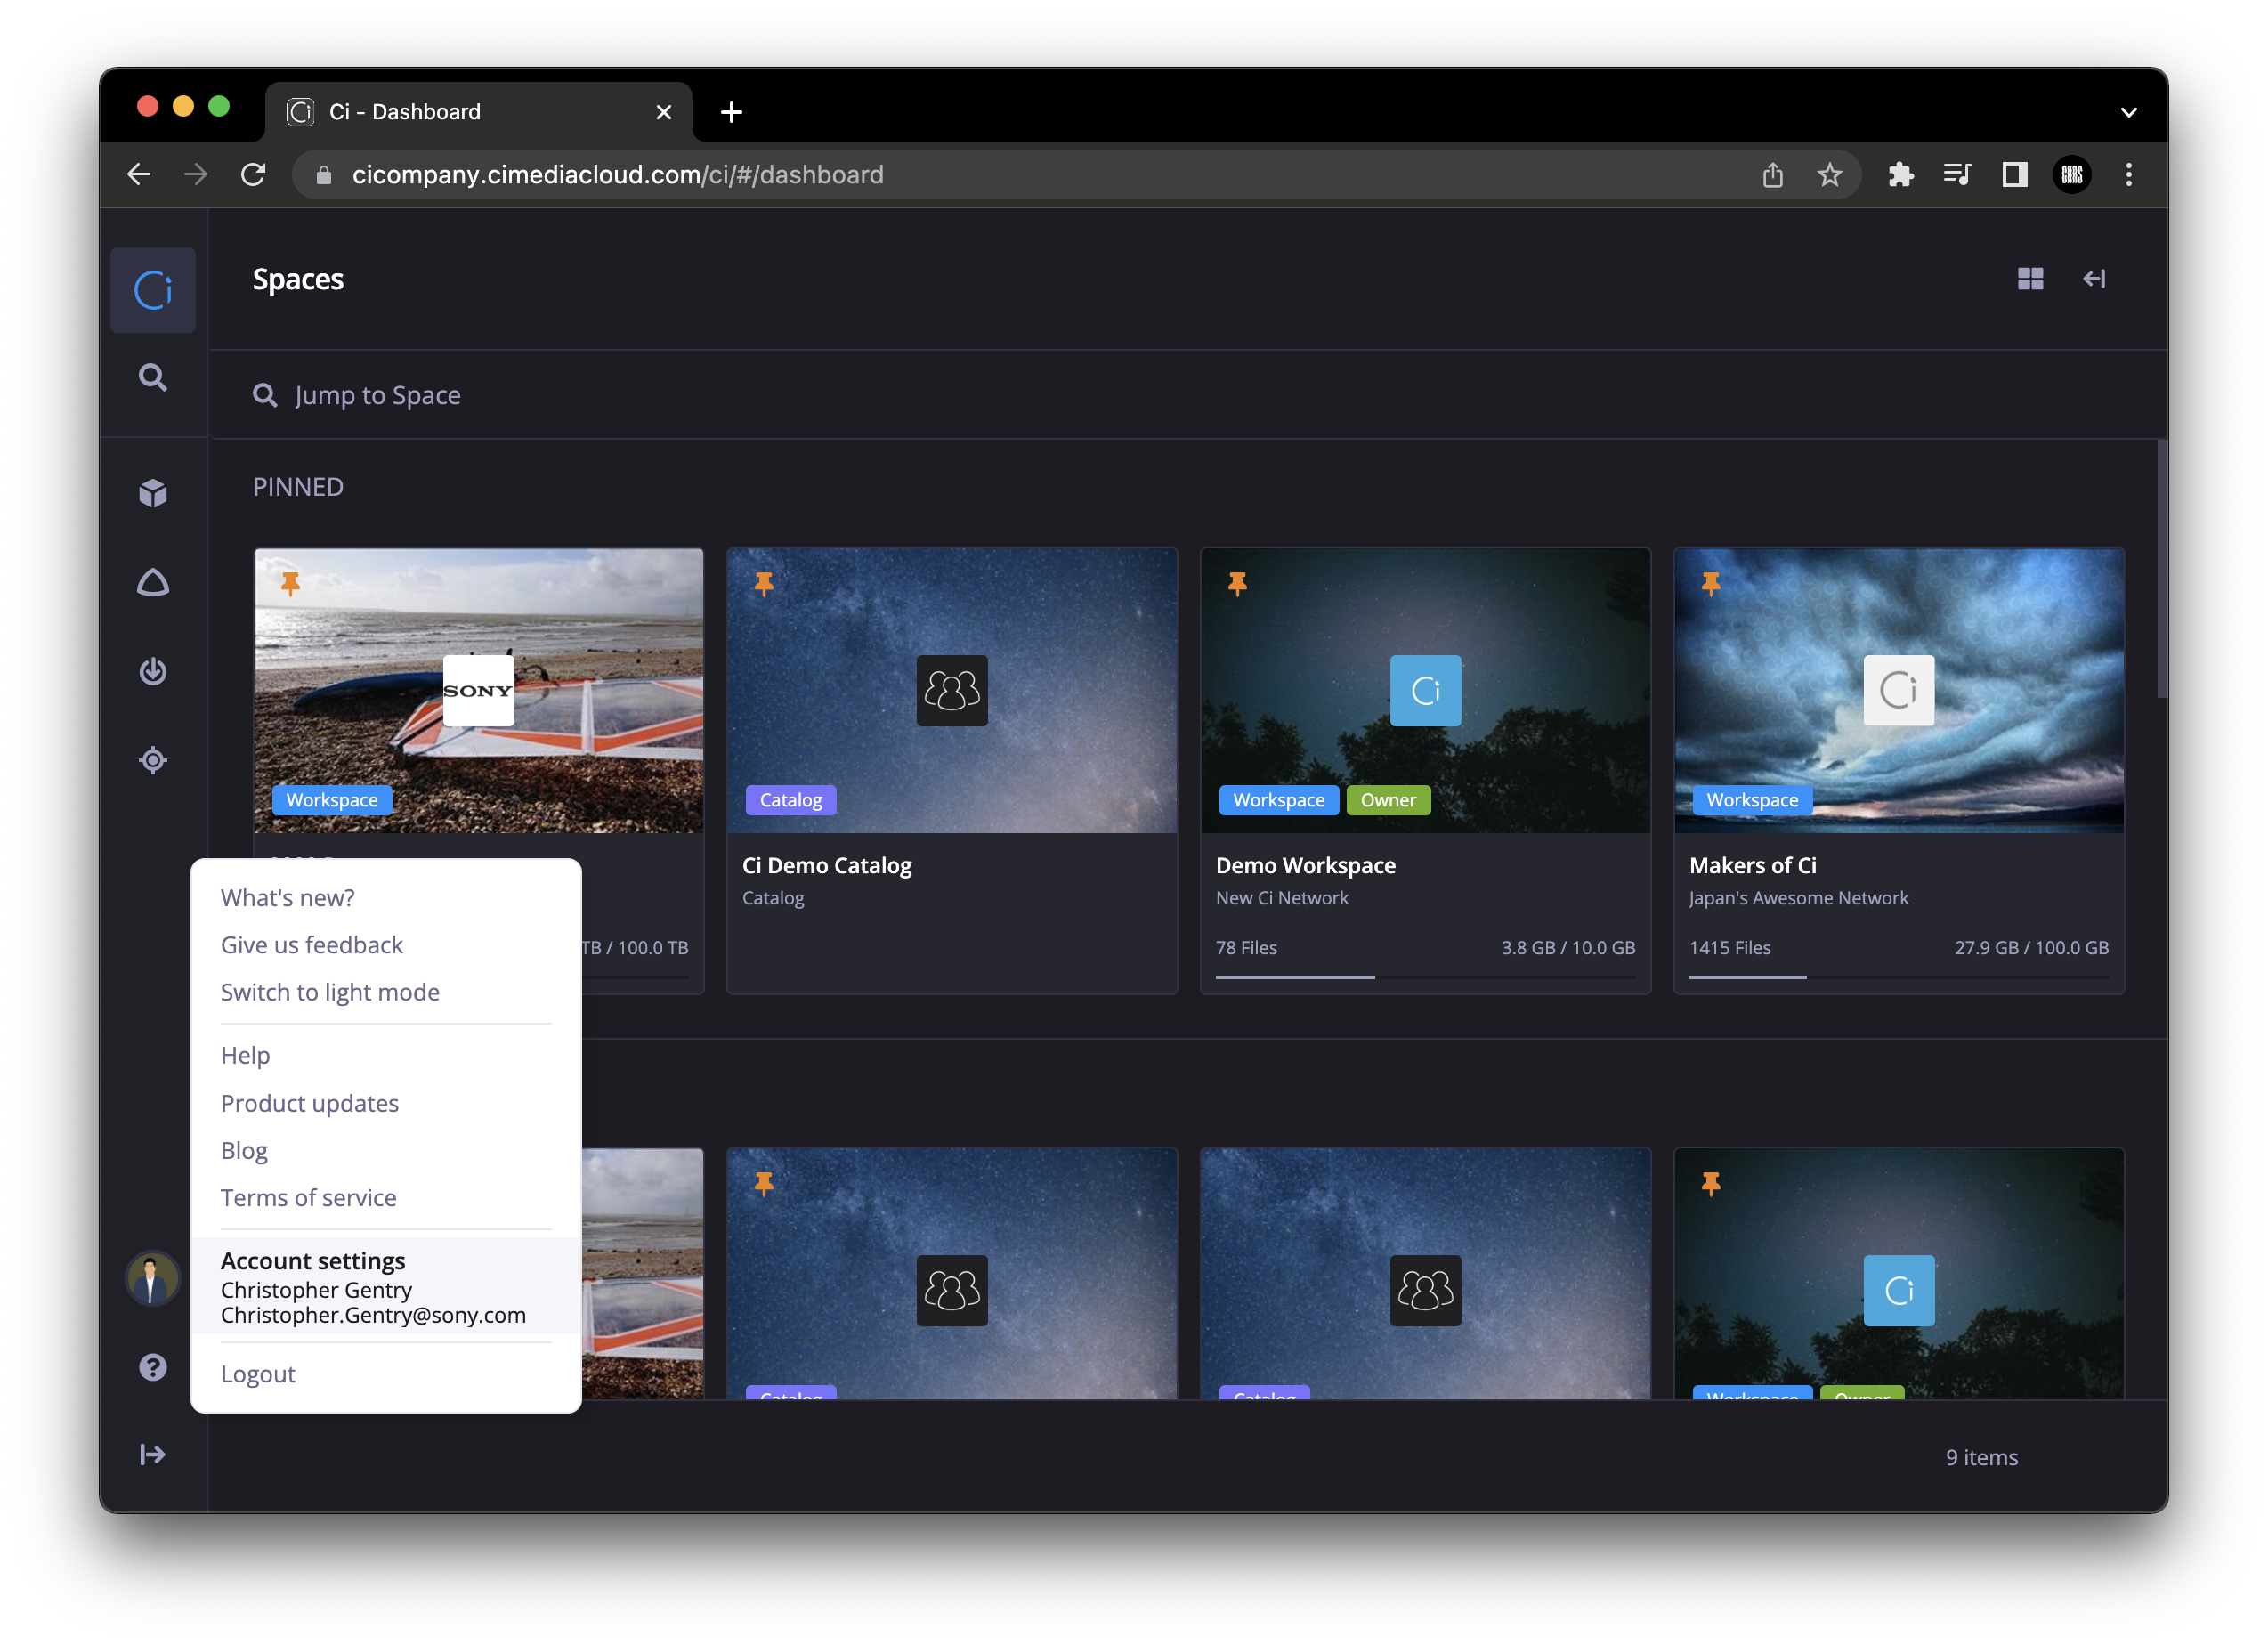Viewport: 2268px width, 1645px height.
Task: Switch Spaces to grid view icon
Action: tap(2030, 279)
